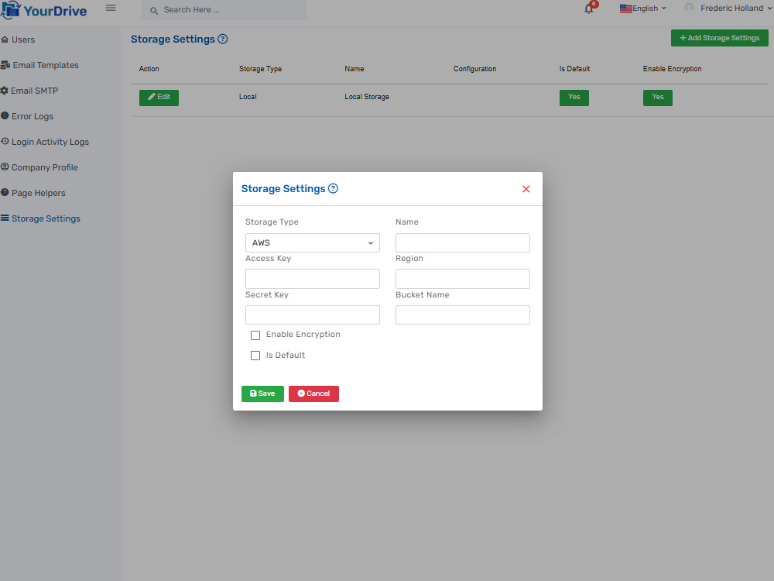Click the search magnifier icon

click(154, 10)
